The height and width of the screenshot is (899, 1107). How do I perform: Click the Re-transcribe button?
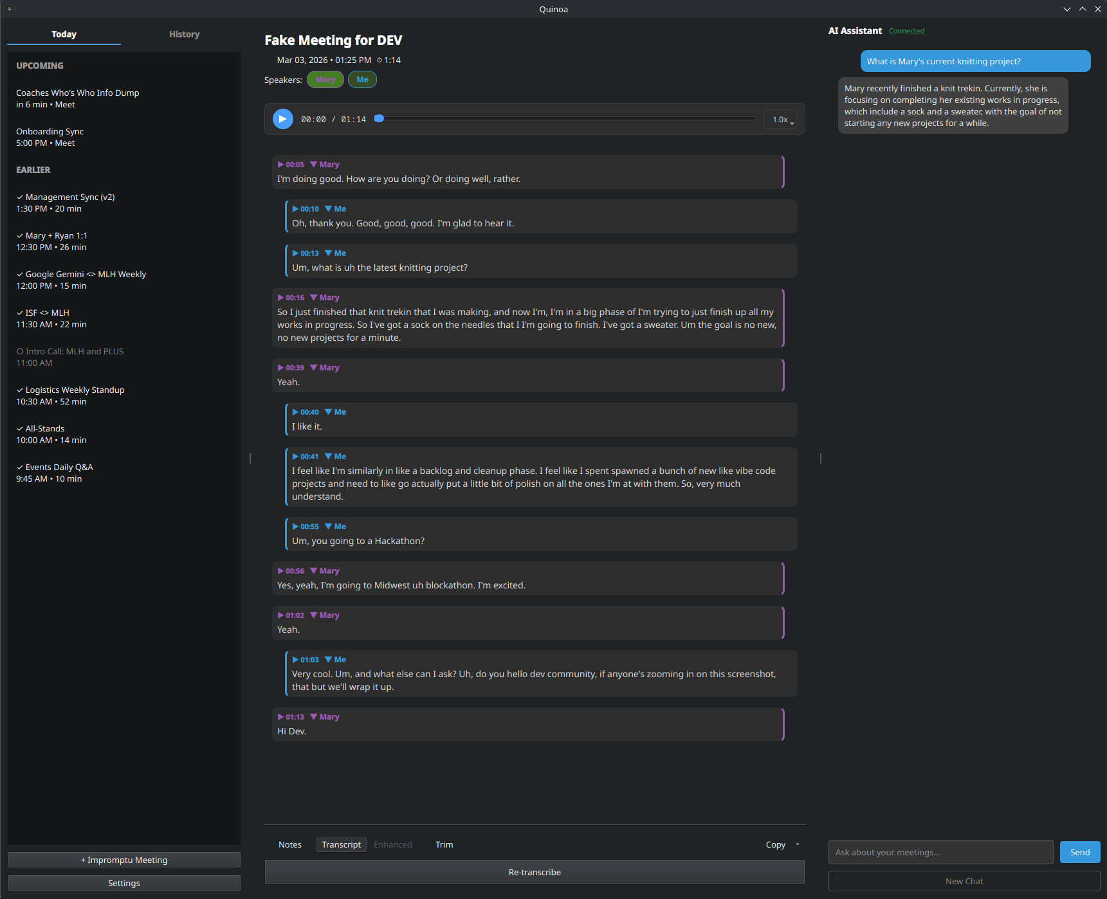pos(535,872)
